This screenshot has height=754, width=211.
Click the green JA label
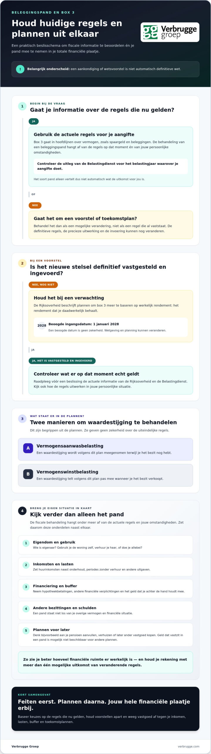[x=34, y=121]
